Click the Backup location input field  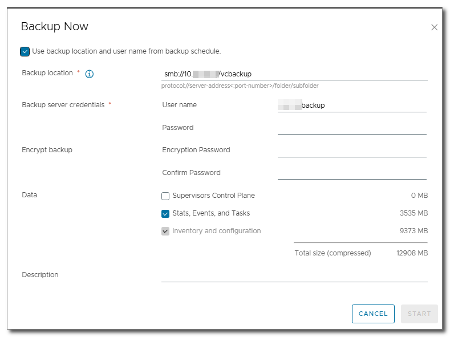(x=294, y=74)
